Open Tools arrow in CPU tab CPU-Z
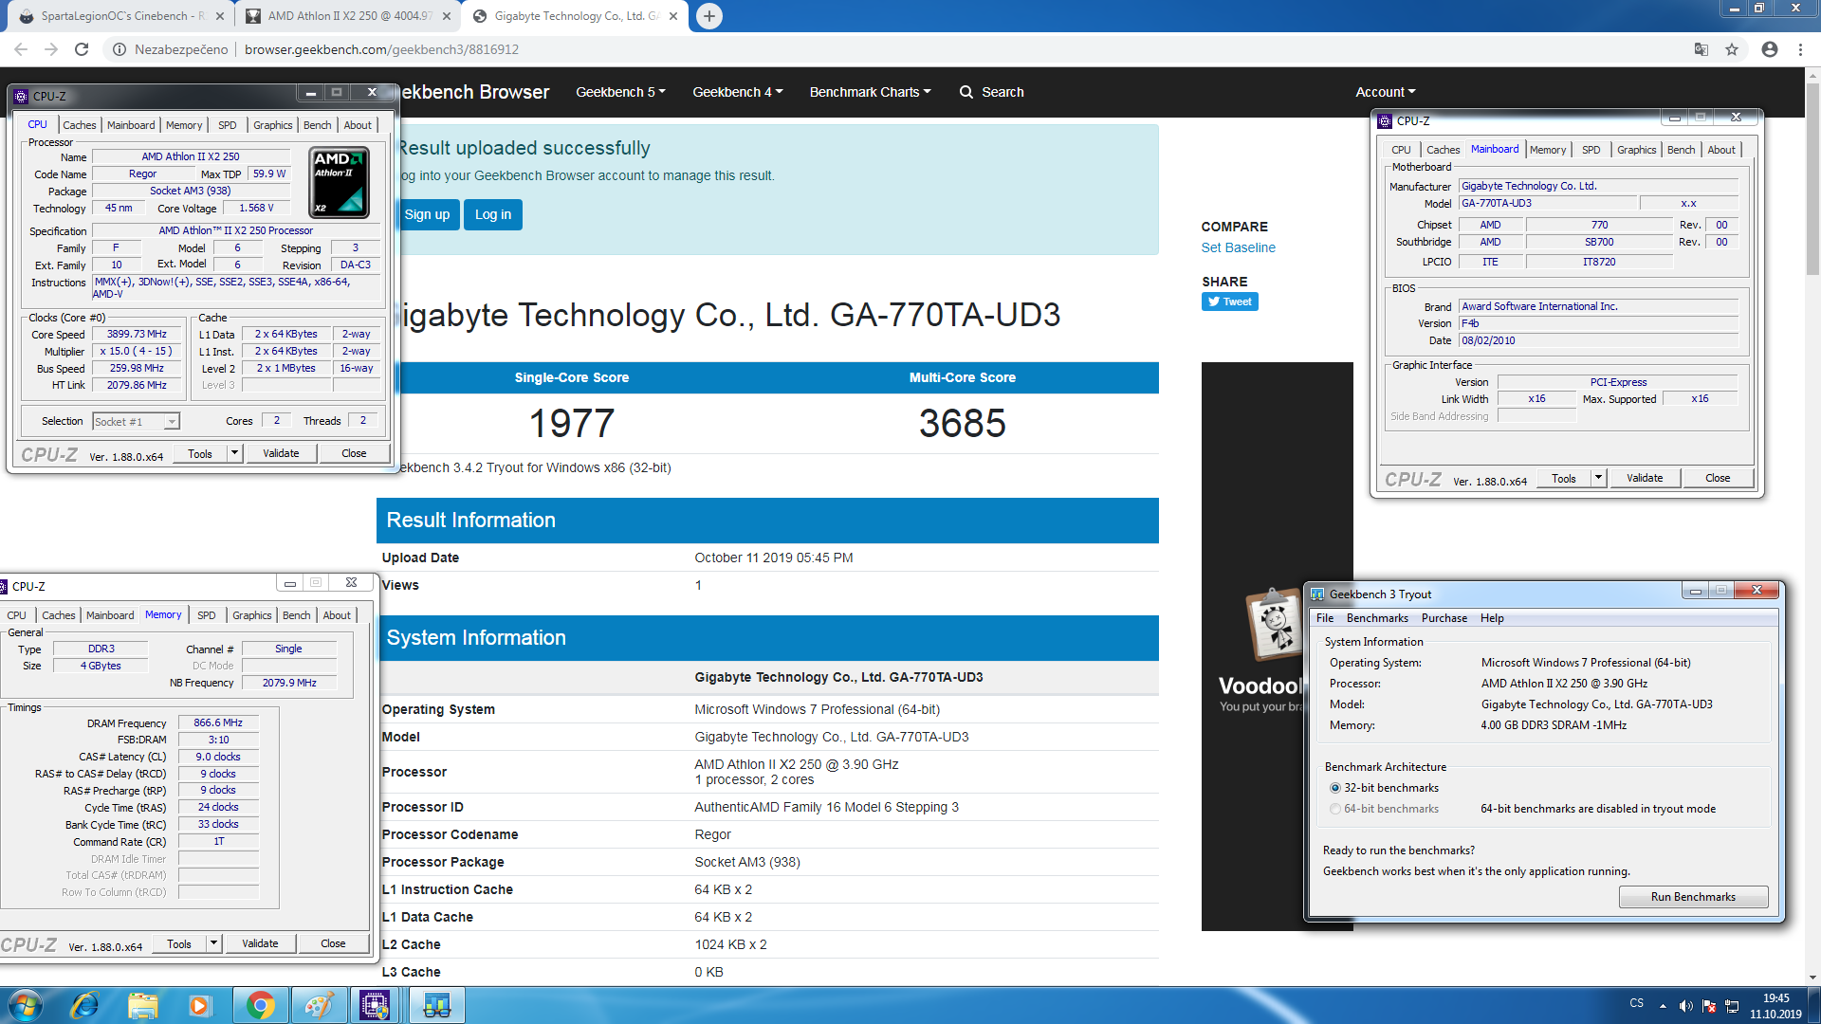This screenshot has height=1024, width=1821. pyautogui.click(x=234, y=453)
